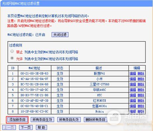Screen dimensions: 153x131
Task: Delete the 华硕A46C entry
Action: tap(141, 90)
